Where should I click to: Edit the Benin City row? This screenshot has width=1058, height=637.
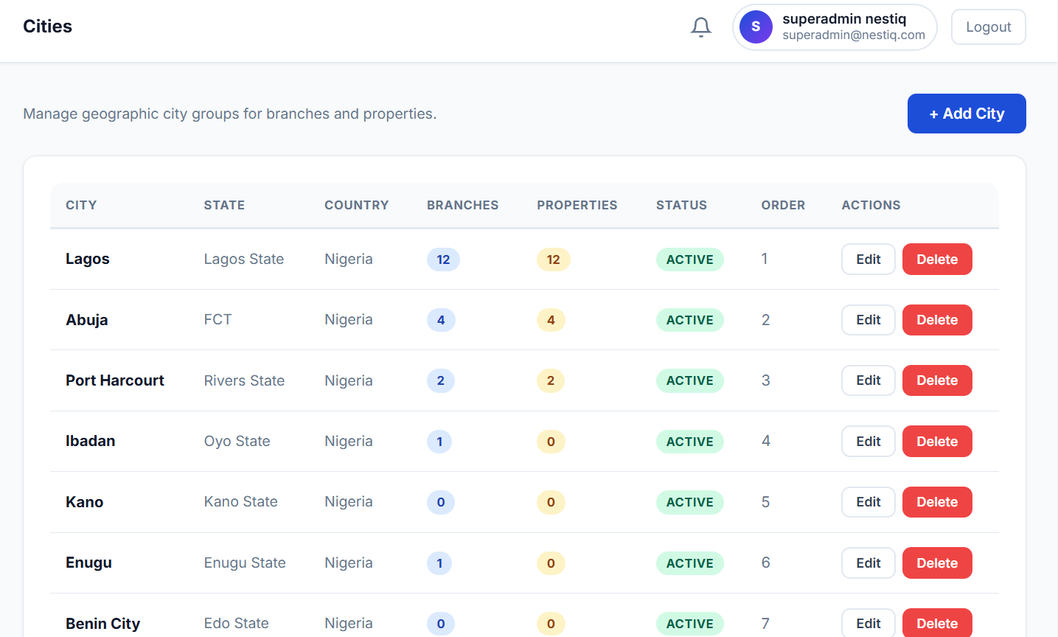(x=868, y=623)
